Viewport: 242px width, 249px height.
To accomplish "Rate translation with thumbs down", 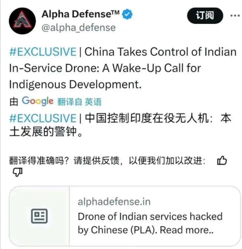I will click(x=18, y=172).
